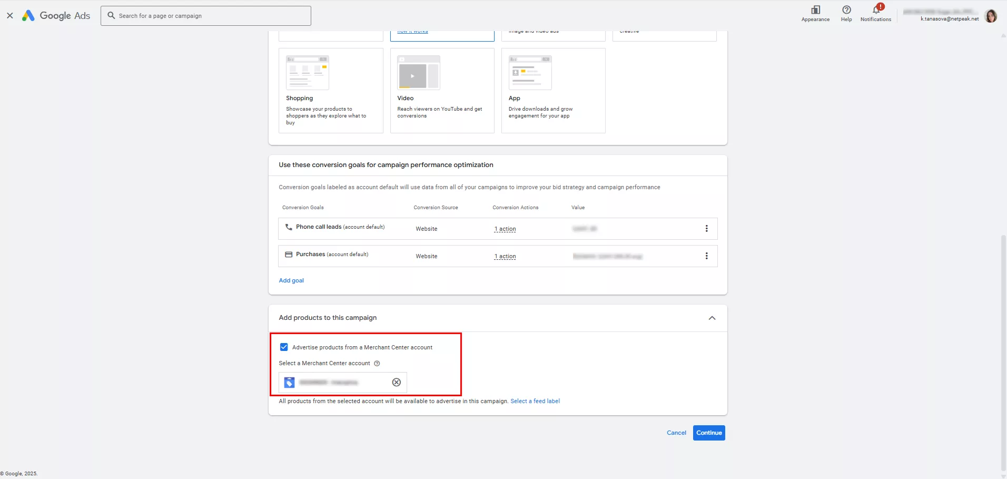The height and width of the screenshot is (479, 1007).
Task: Click the Add goal link
Action: (291, 281)
